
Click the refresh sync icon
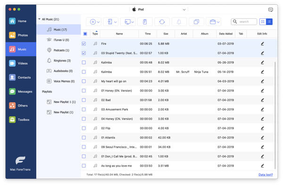(162, 22)
